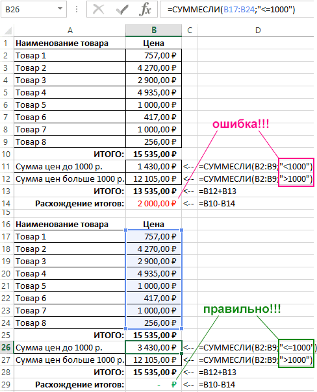Select all cells using the corner triangle
The image size is (317, 392).
click(x=8, y=31)
